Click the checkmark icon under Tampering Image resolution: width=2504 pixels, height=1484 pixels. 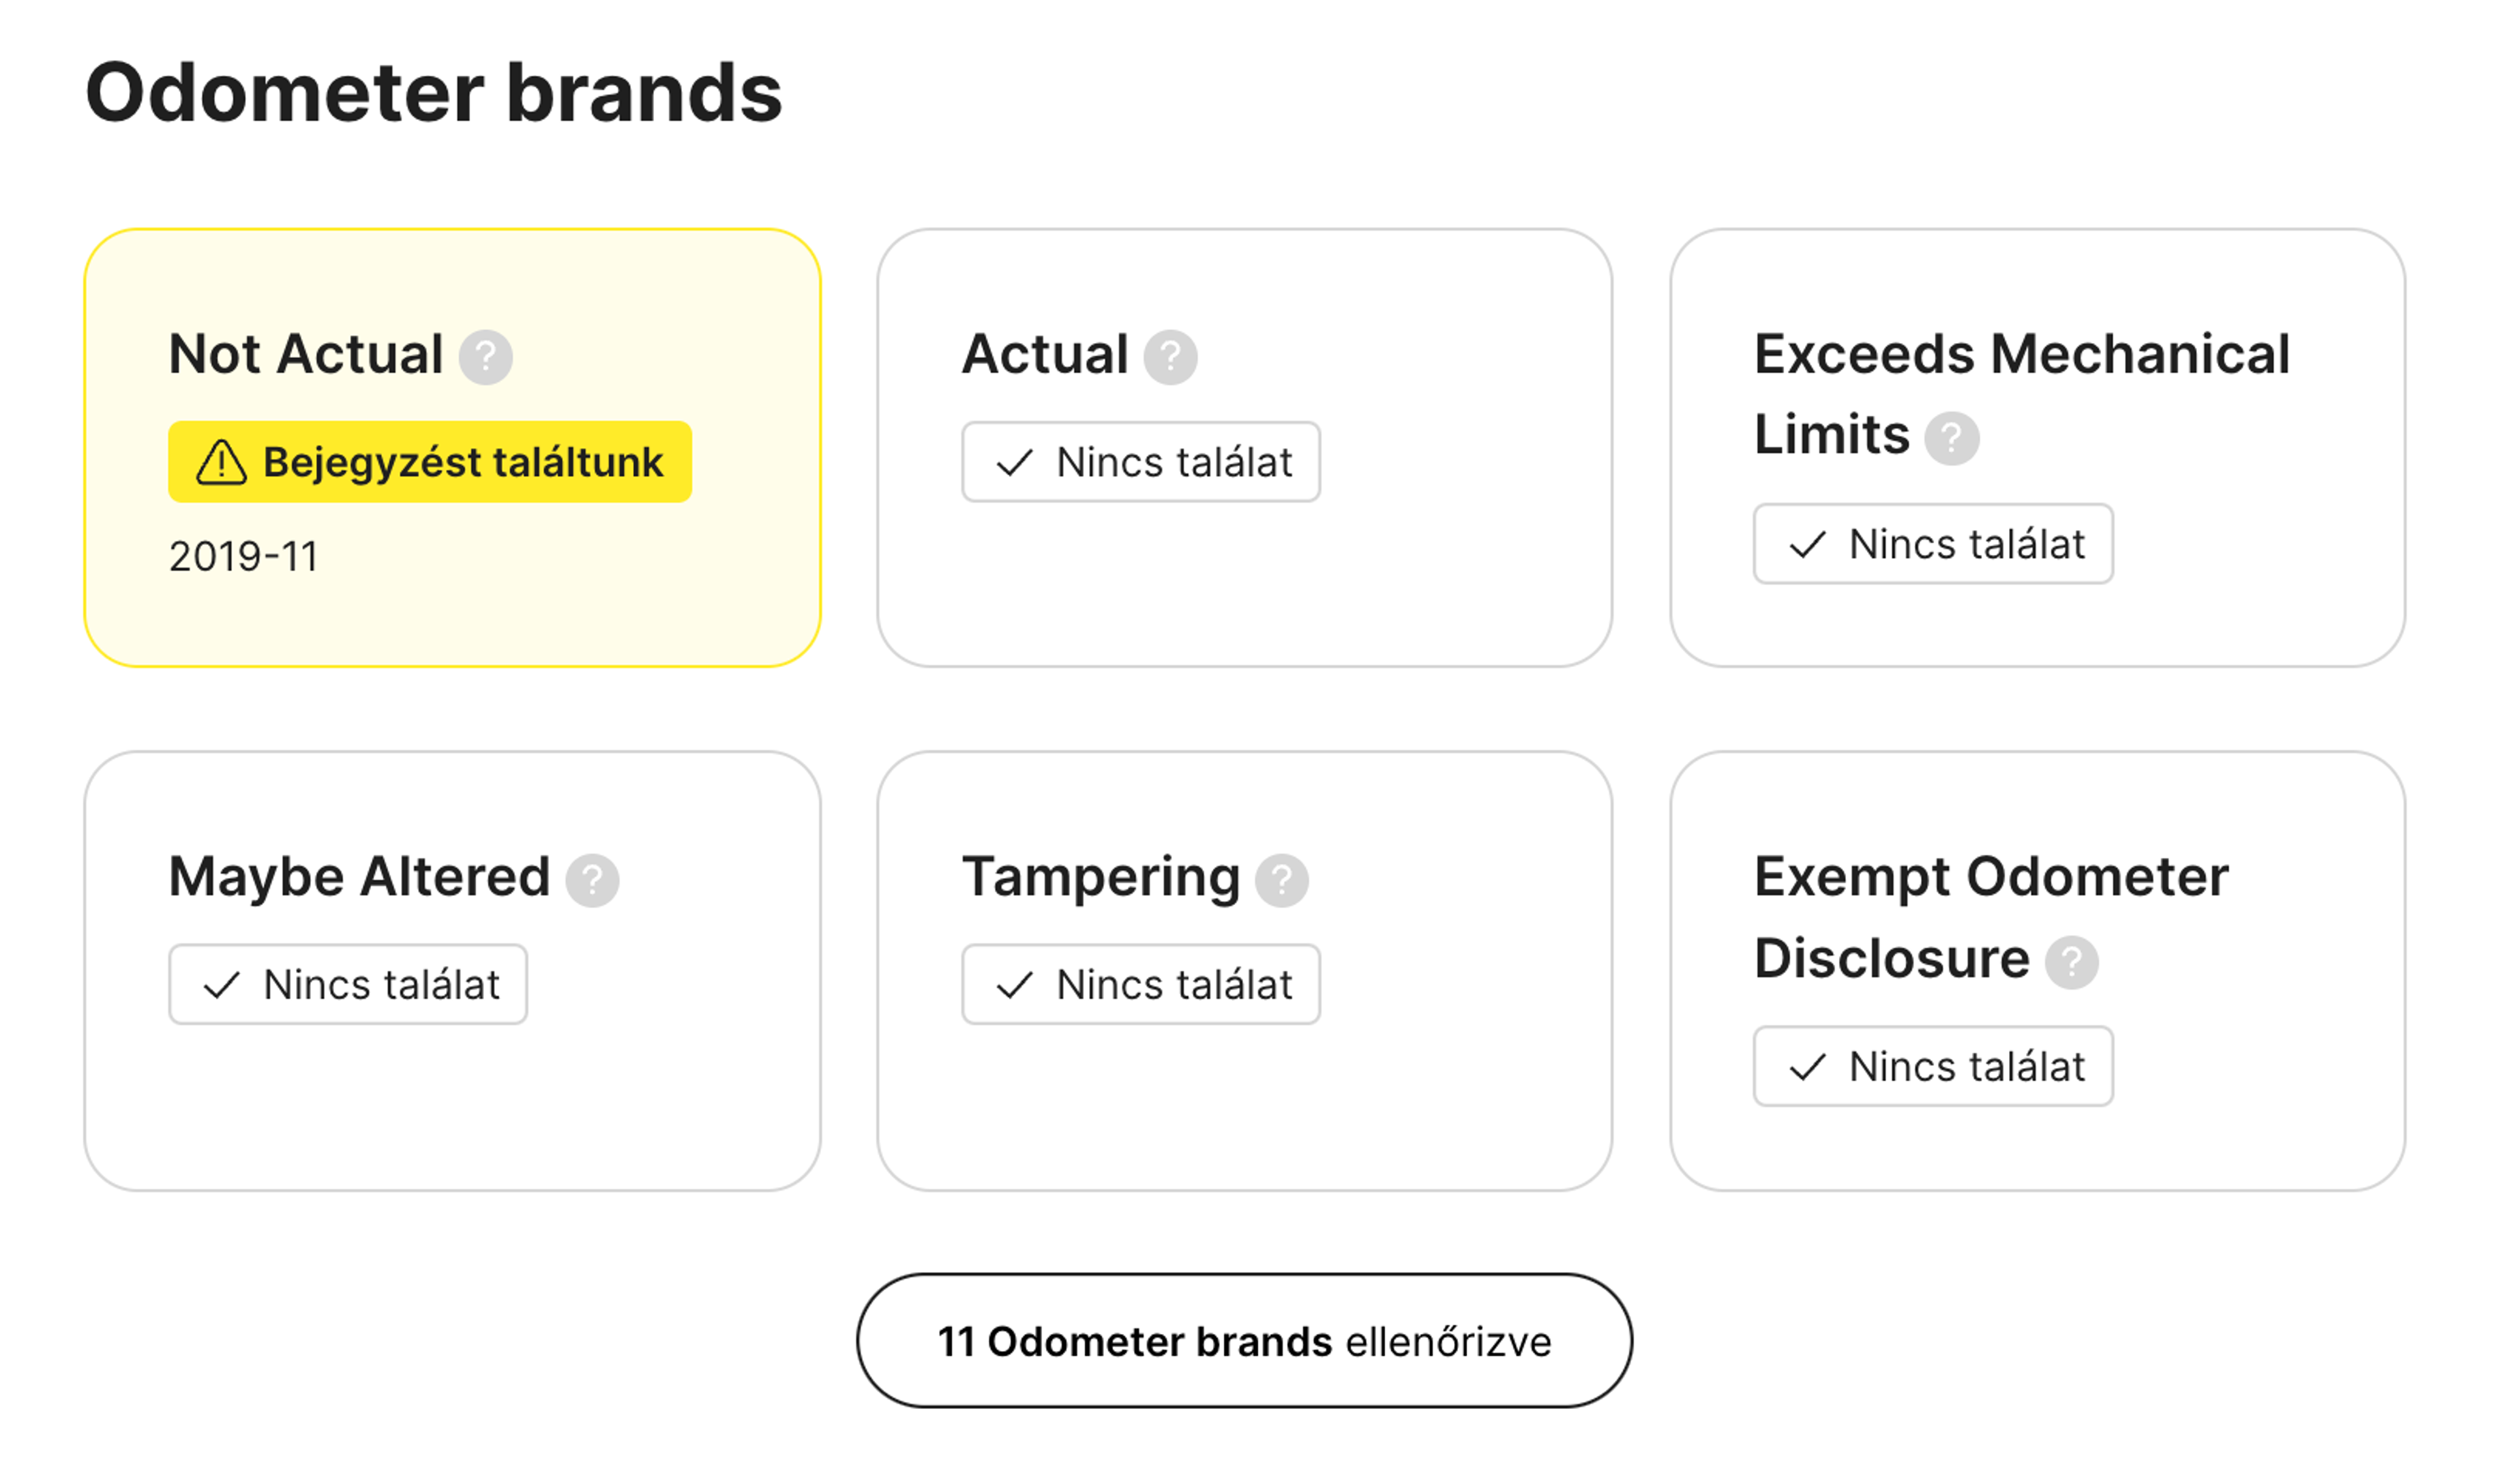pos(1014,986)
